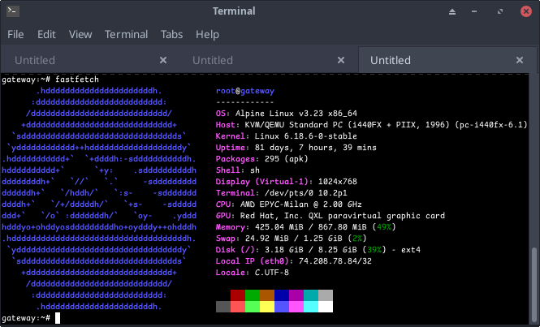The width and height of the screenshot is (540, 327).
Task: Close the Terminal window with red button
Action: point(526,11)
